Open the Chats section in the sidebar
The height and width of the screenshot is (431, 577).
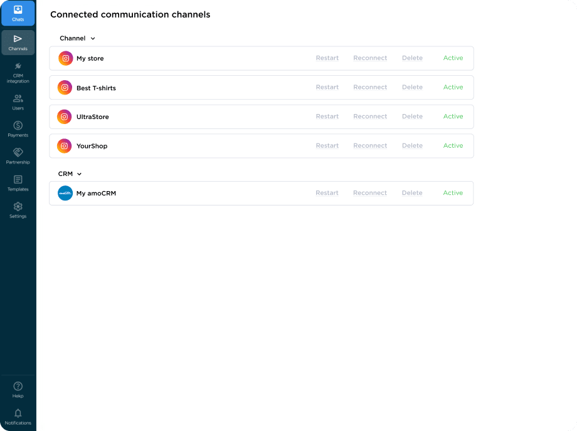click(x=18, y=13)
